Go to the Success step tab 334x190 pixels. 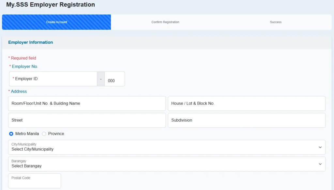276,22
